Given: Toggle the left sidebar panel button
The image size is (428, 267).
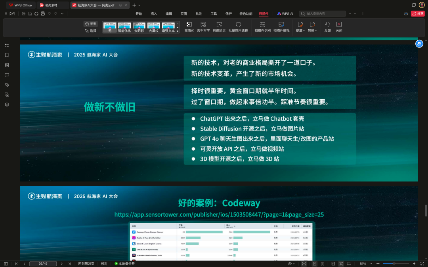Looking at the screenshot, I should click(x=6, y=264).
